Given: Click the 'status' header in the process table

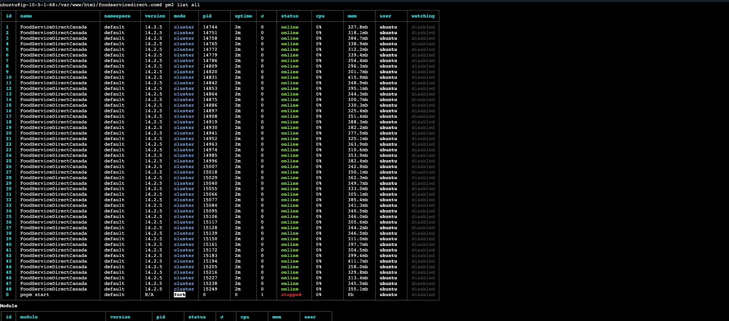Looking at the screenshot, I should 289,16.
